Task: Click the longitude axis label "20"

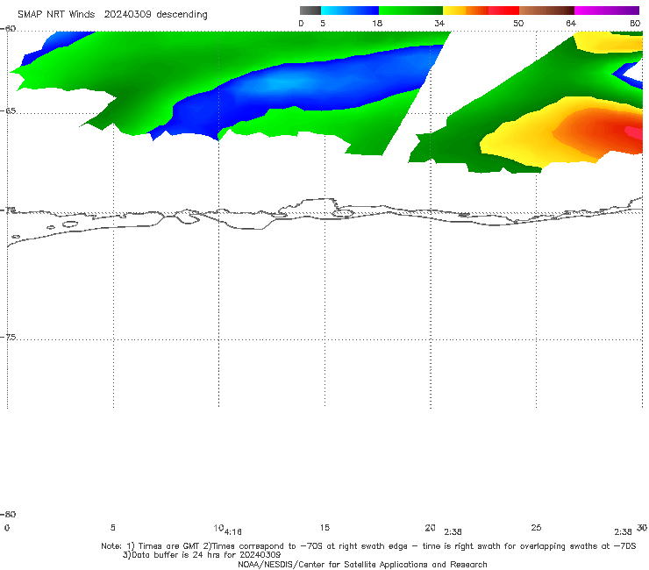Action: [430, 528]
